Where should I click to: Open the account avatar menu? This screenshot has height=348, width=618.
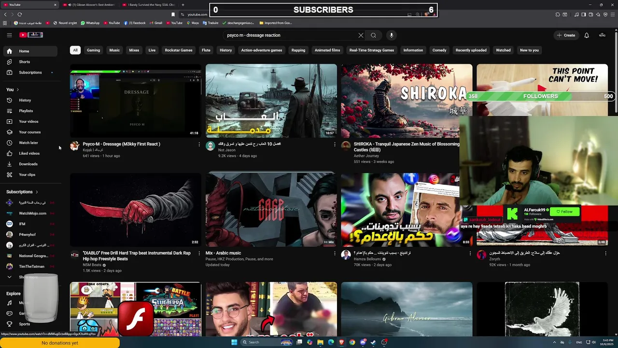602,35
